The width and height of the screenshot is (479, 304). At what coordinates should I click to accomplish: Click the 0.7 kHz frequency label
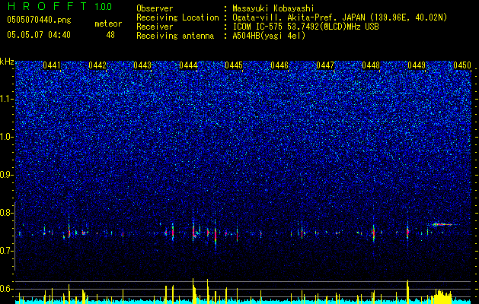point(7,251)
